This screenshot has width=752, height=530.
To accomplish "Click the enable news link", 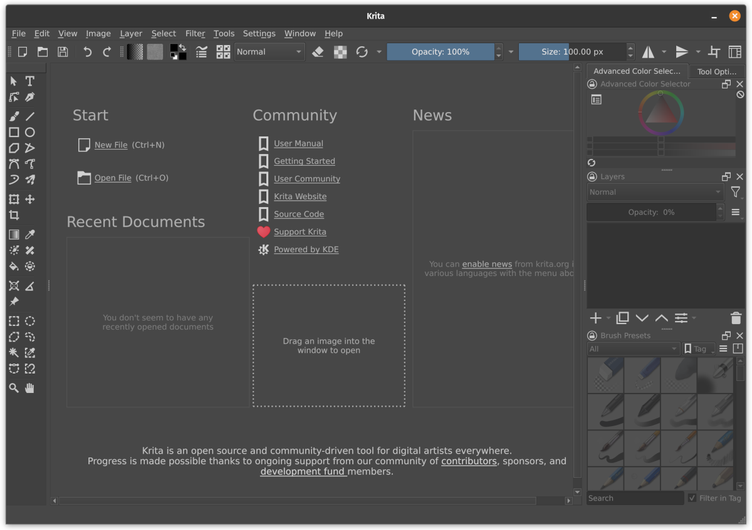I will 487,264.
